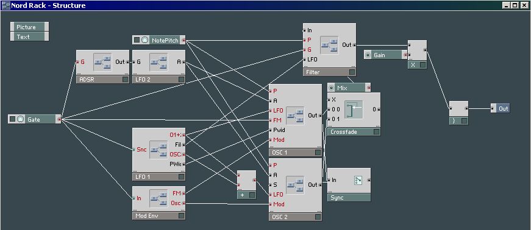Select the Mix control module

[349, 88]
